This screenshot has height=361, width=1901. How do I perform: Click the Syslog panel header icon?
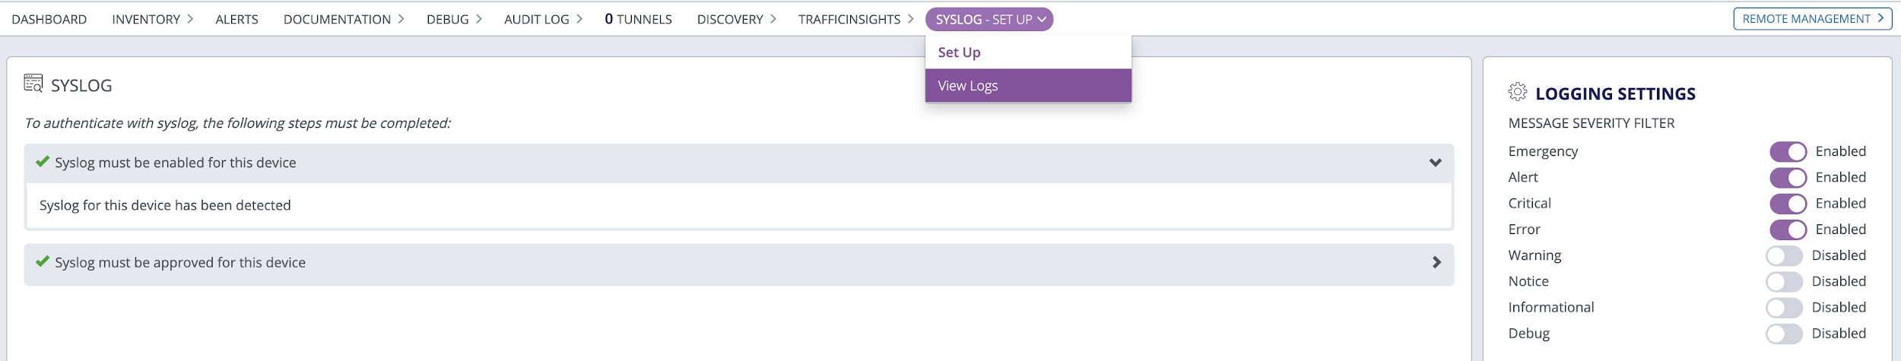click(33, 84)
